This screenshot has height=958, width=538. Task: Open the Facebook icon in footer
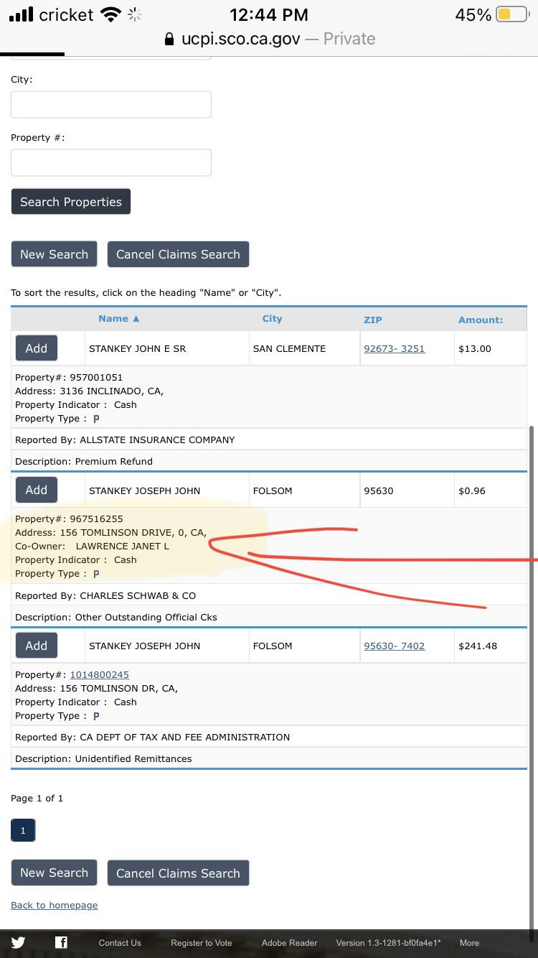pyautogui.click(x=61, y=943)
